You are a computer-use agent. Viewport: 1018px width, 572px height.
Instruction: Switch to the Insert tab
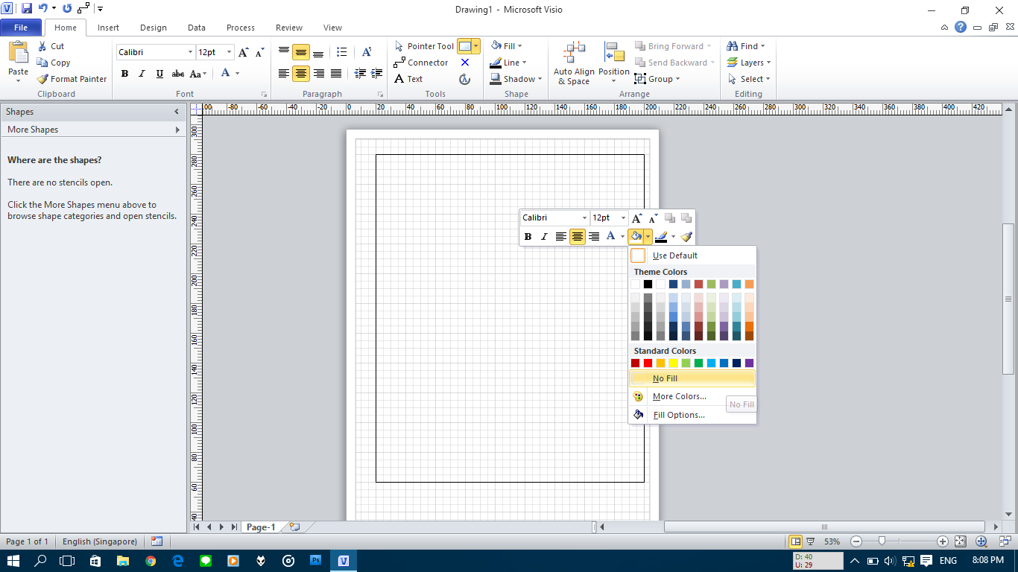[108, 28]
